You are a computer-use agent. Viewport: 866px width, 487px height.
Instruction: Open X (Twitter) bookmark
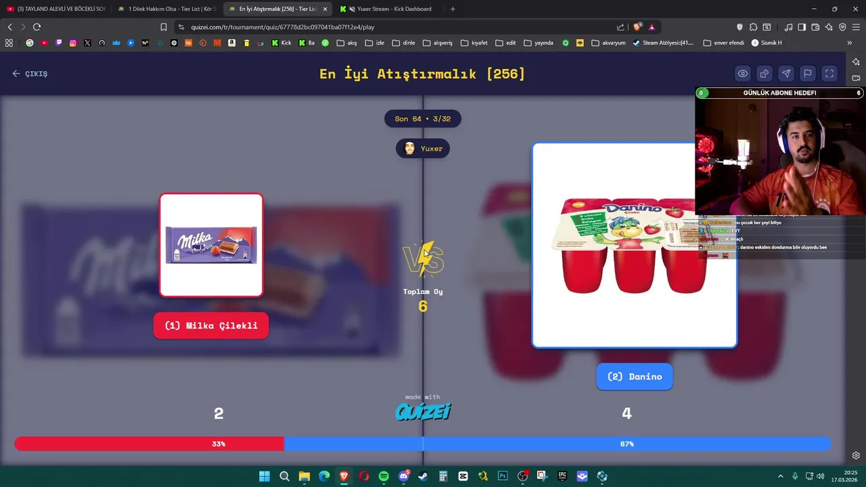pos(87,43)
